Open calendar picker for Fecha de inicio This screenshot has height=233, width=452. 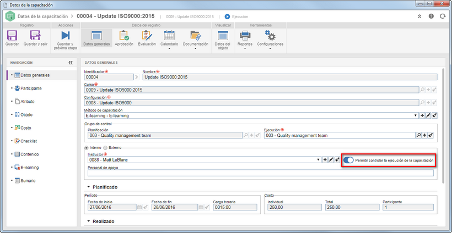click(139, 207)
